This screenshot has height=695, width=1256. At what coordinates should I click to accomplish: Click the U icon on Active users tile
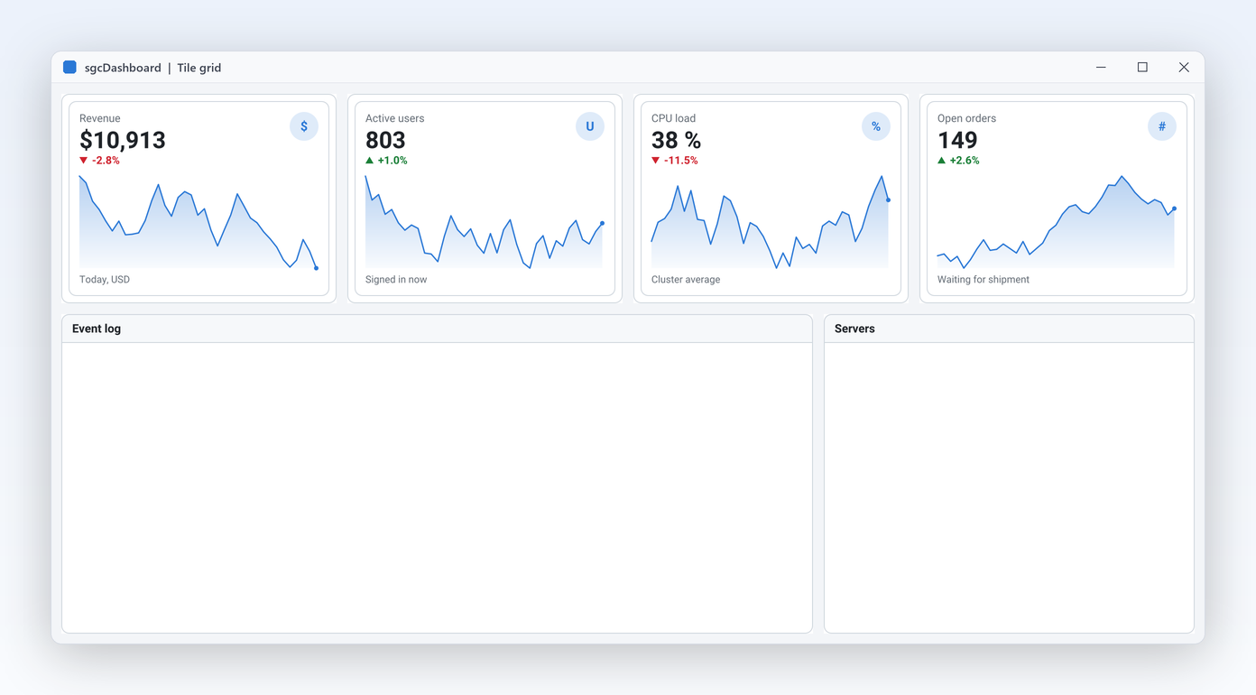click(x=590, y=126)
